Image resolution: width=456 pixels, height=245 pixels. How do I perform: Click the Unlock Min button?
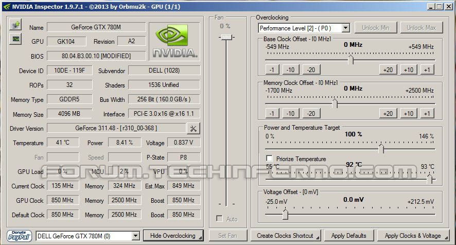(x=375, y=28)
